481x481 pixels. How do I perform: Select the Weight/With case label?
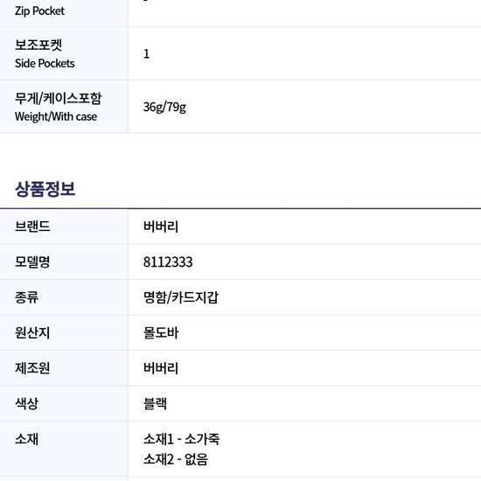click(x=56, y=116)
